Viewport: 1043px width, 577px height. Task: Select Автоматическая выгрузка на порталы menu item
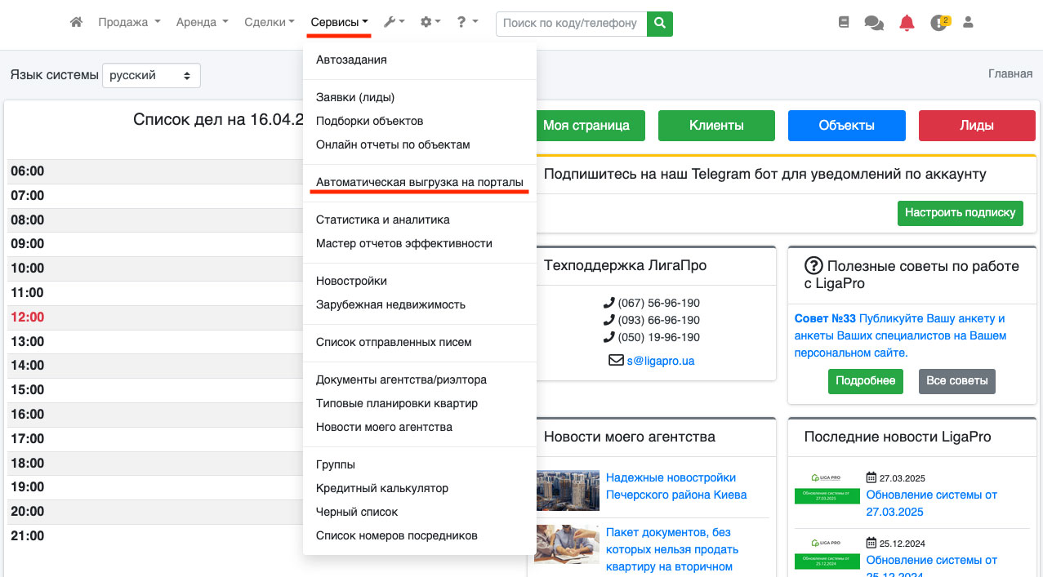click(419, 182)
